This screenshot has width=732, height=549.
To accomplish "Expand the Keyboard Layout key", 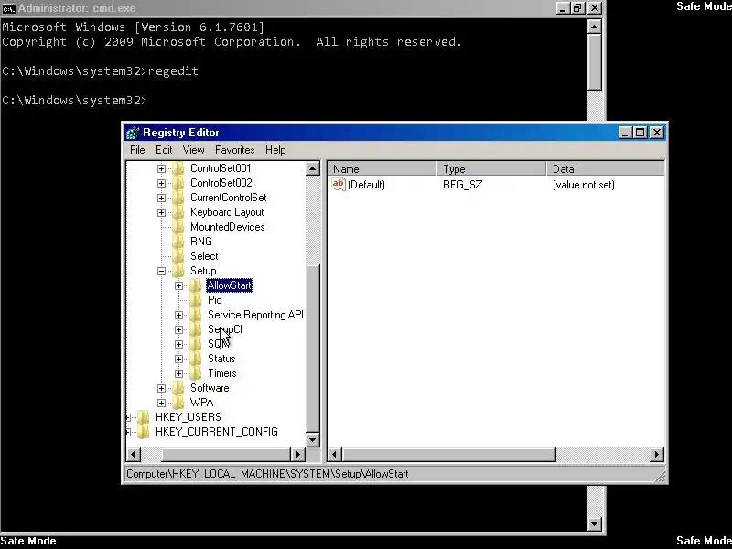I will pyautogui.click(x=161, y=212).
